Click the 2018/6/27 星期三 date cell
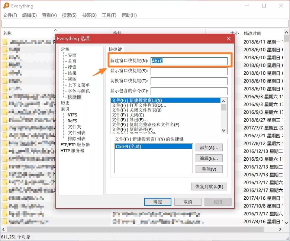The image size is (290, 241). (263, 120)
